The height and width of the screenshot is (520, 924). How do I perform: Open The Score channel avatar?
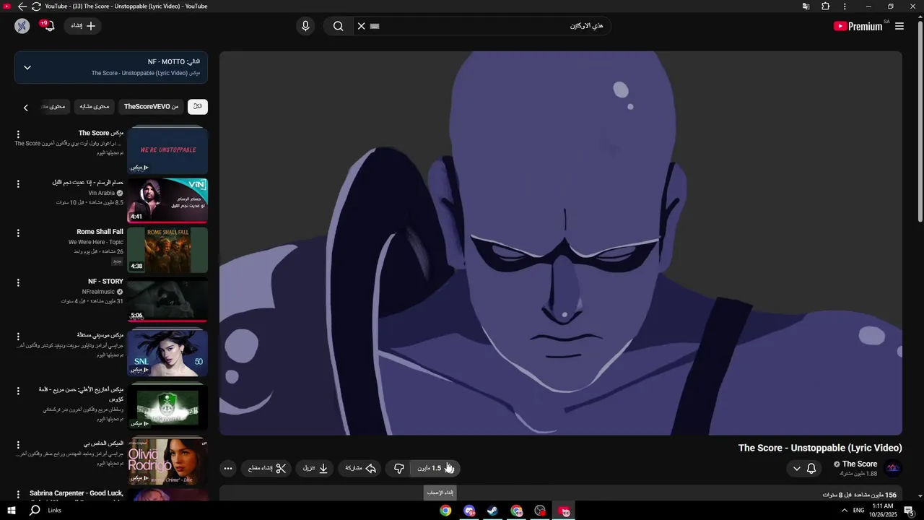pos(893,468)
